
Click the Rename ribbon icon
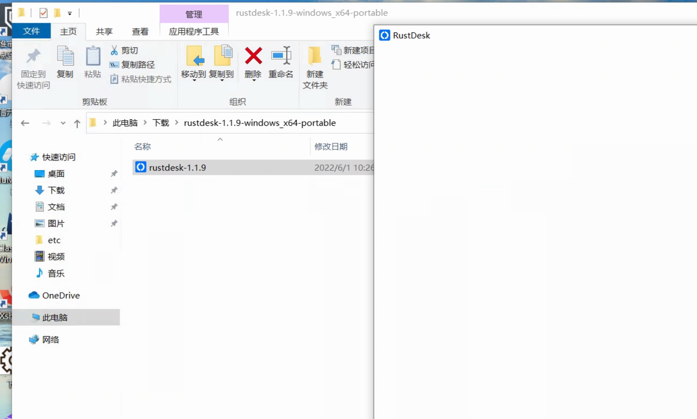click(280, 56)
